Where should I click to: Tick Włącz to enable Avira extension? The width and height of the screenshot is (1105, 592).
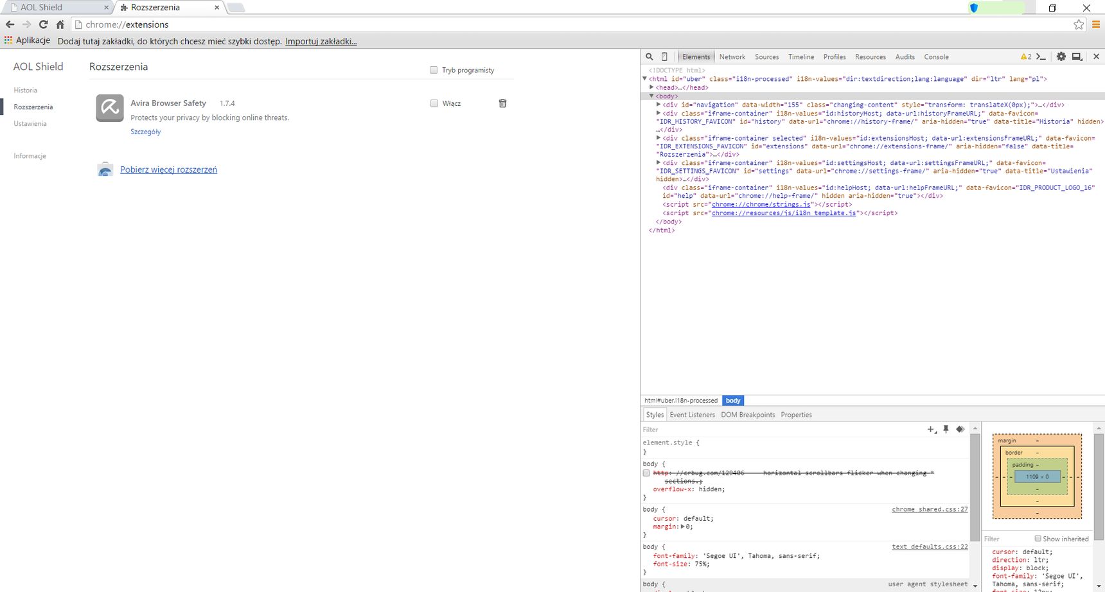(x=434, y=103)
